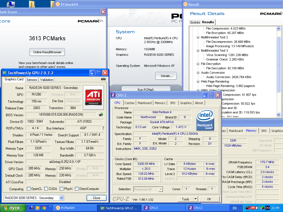The height and width of the screenshot is (212, 283).
Task: Open the Processor #1 selection dropdown
Action: [161, 189]
